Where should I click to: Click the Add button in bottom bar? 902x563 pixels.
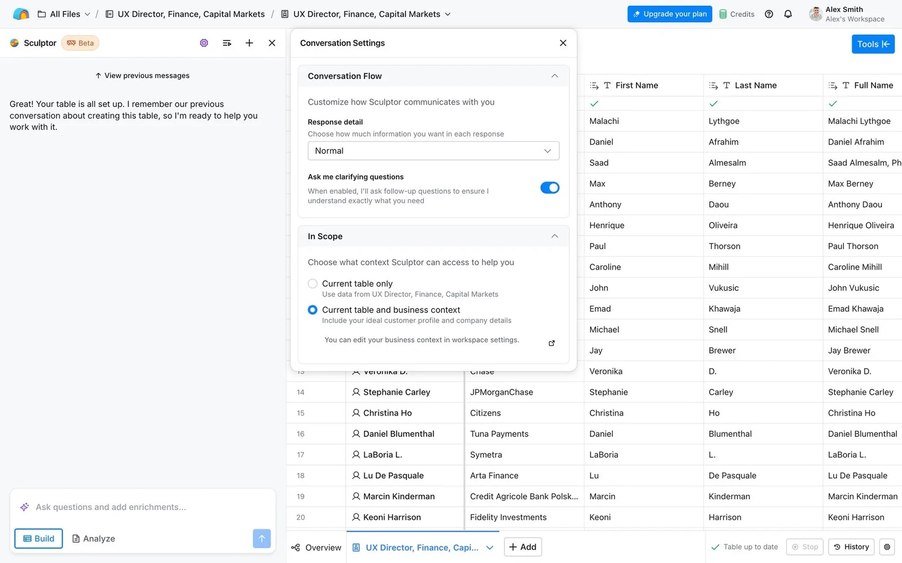point(523,547)
